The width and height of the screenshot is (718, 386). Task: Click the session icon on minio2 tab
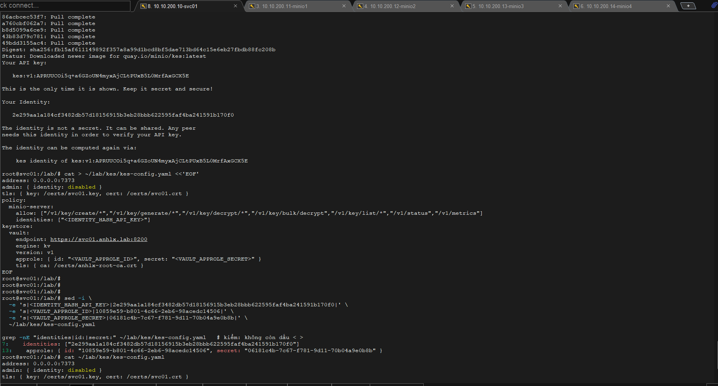[x=360, y=6]
